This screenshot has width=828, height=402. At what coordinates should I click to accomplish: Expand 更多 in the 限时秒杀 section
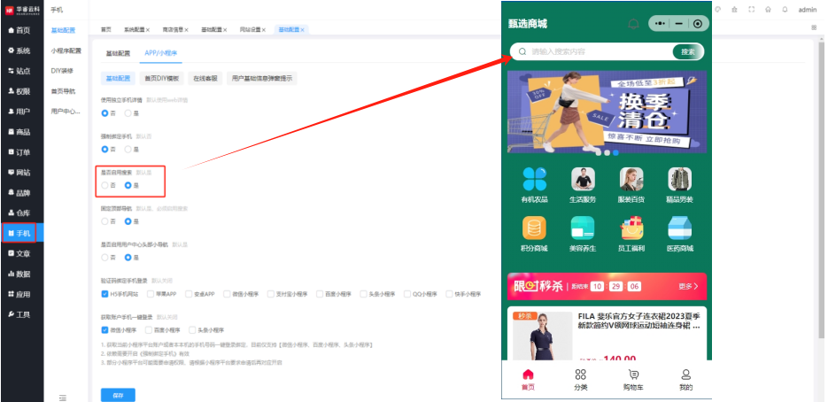tap(688, 286)
